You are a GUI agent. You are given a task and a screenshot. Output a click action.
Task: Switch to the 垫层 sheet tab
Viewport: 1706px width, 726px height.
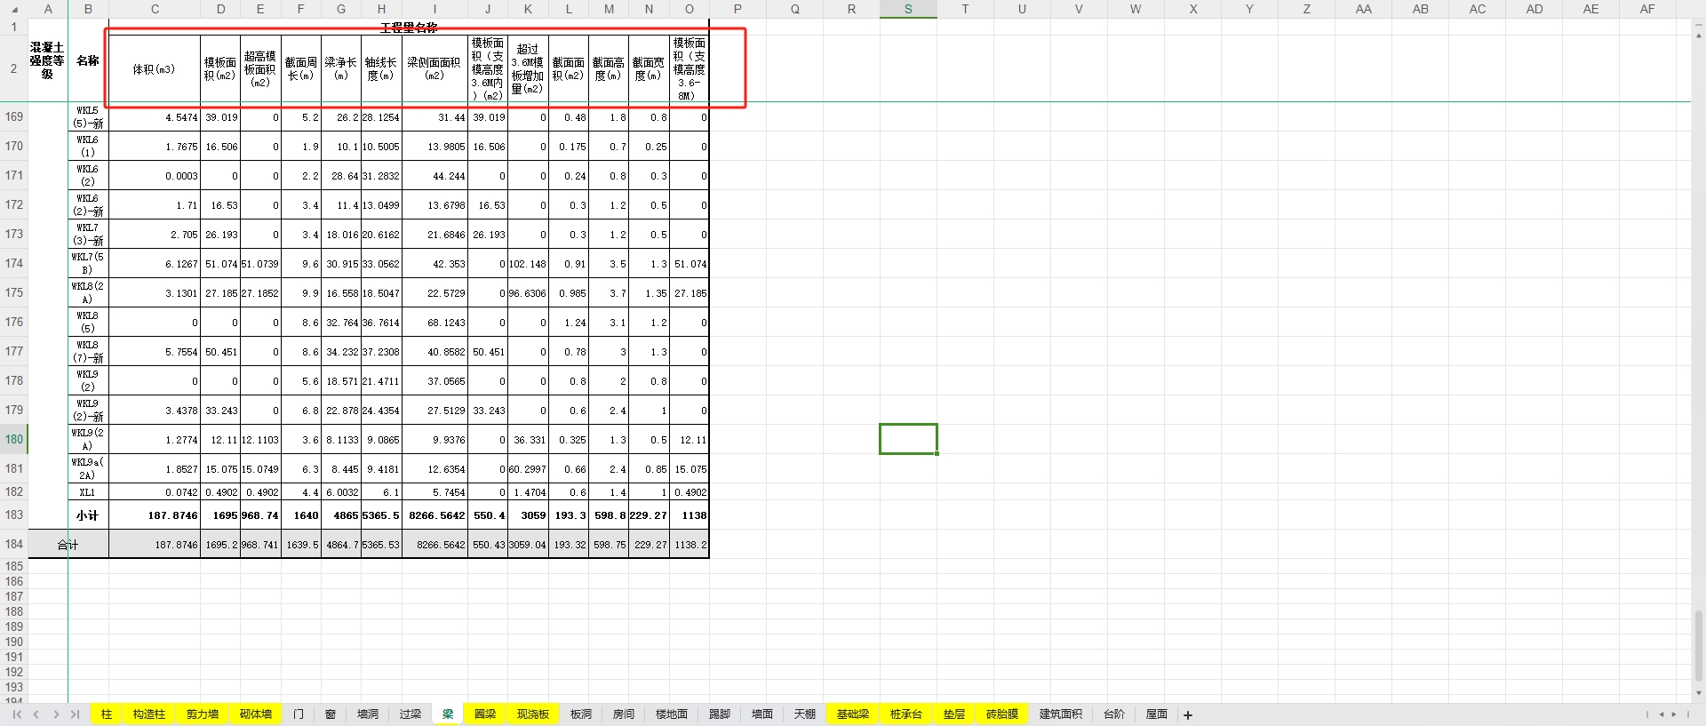coord(954,714)
